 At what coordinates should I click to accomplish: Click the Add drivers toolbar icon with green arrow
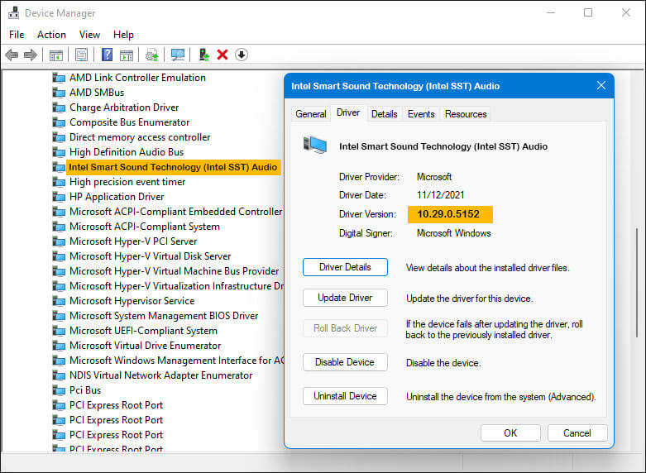point(204,55)
